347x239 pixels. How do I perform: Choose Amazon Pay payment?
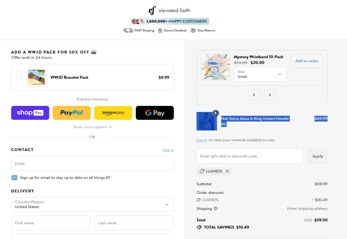coord(113,113)
